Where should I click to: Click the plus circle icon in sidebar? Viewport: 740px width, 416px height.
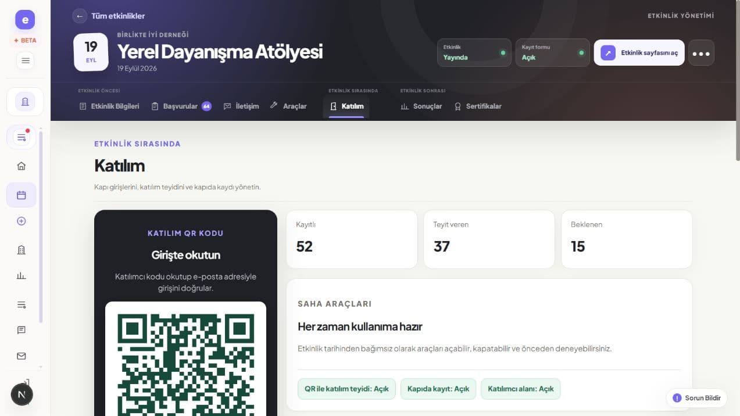pos(22,221)
